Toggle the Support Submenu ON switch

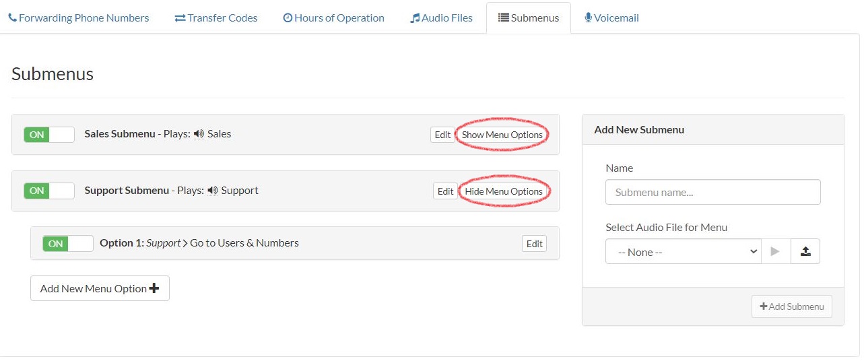[48, 191]
